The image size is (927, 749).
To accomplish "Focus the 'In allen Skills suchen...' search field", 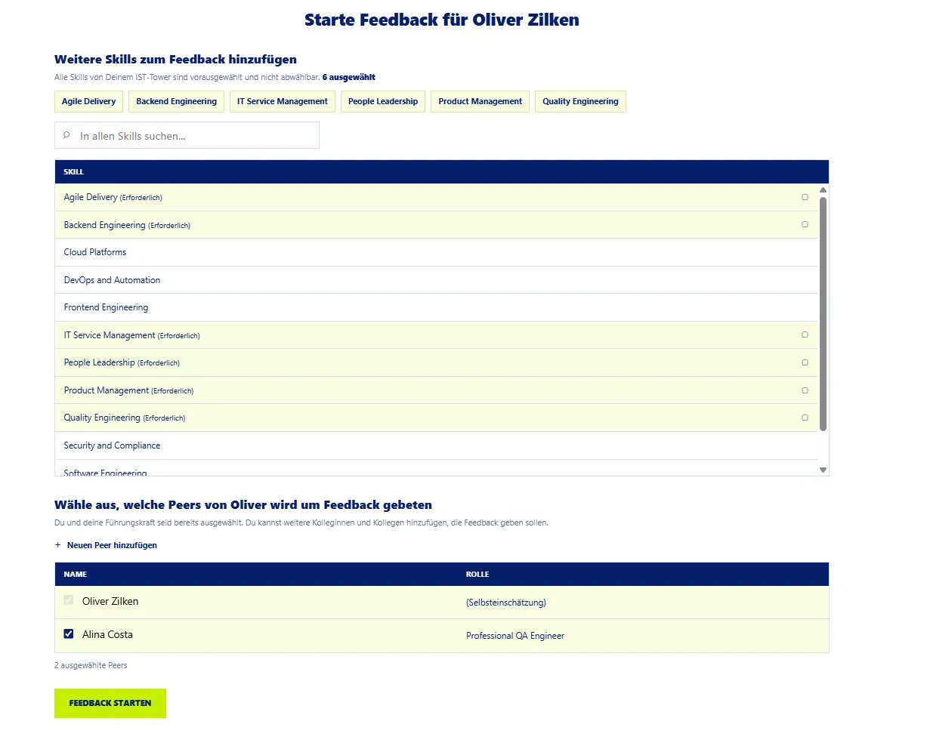I will tap(187, 135).
